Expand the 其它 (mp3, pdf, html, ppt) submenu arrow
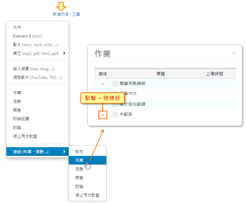The height and width of the screenshot is (203, 246). tap(64, 53)
